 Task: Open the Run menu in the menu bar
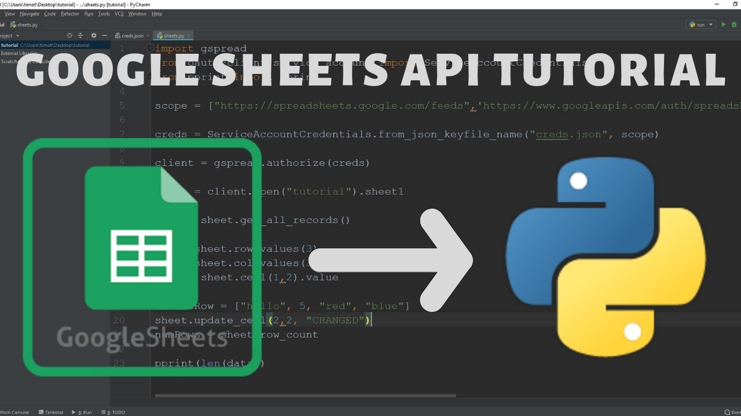[x=89, y=13]
